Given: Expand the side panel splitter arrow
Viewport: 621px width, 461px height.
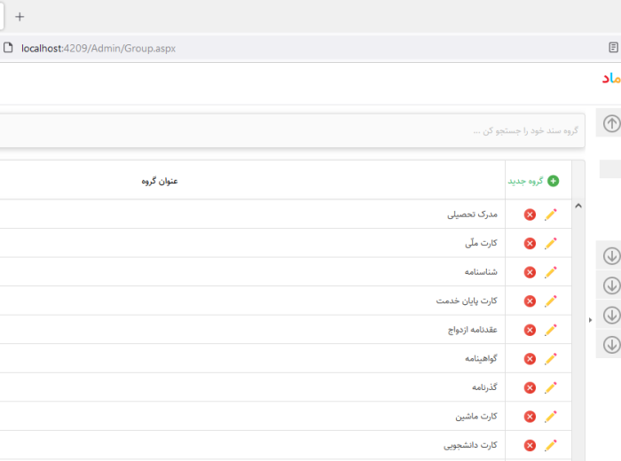Looking at the screenshot, I should (590, 319).
